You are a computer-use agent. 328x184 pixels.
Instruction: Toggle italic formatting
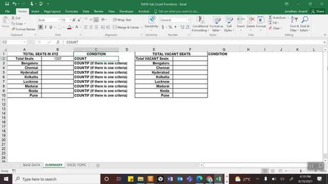pos(46,27)
